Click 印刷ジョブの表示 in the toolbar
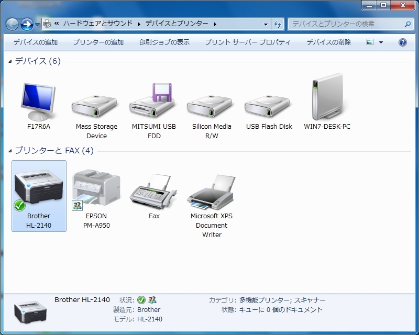This screenshot has height=335, width=419. [x=164, y=42]
